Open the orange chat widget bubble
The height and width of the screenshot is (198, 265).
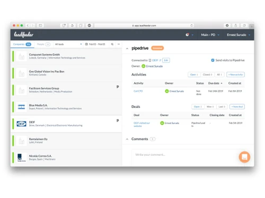(244, 157)
